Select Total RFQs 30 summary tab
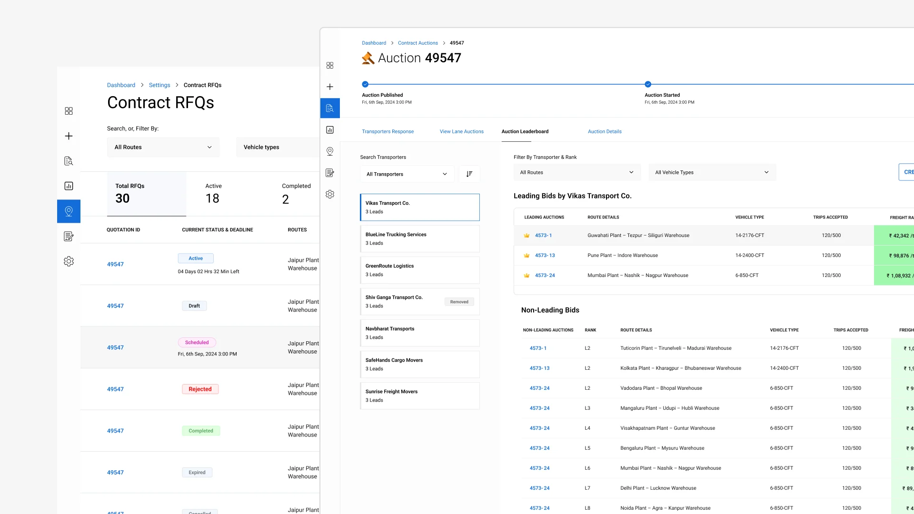The image size is (914, 514). [x=147, y=194]
